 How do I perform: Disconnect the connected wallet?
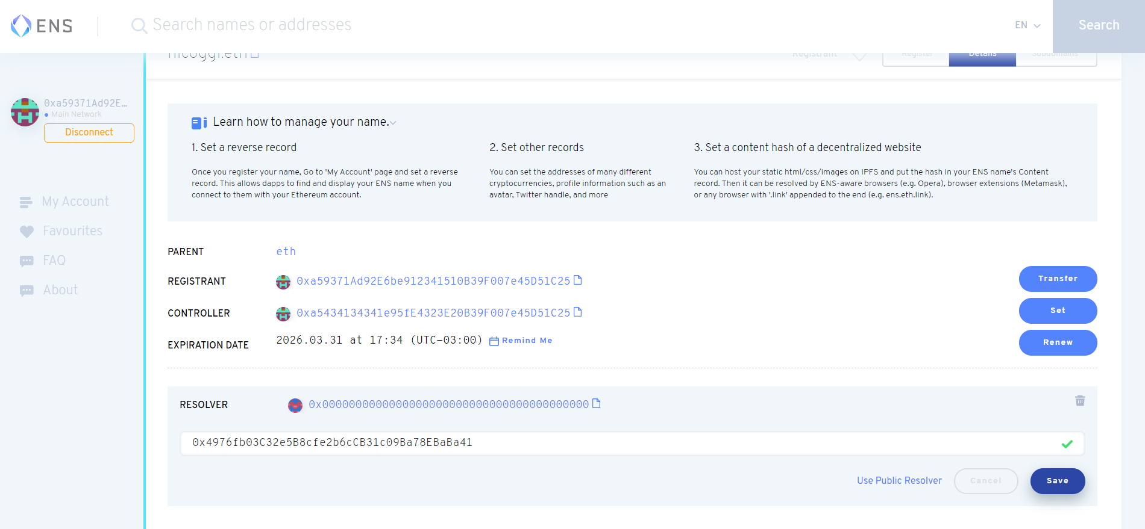click(x=89, y=133)
